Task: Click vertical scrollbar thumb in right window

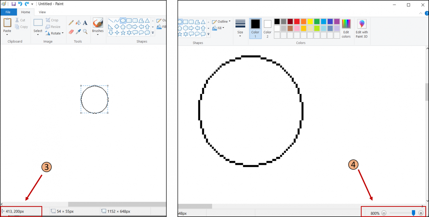Action: (x=427, y=92)
